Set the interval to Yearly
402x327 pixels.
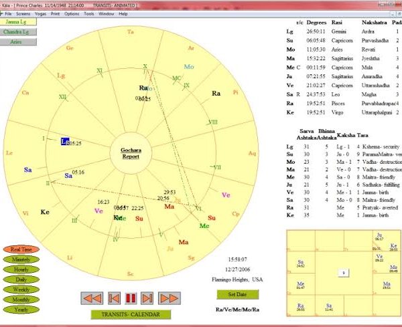(x=21, y=310)
